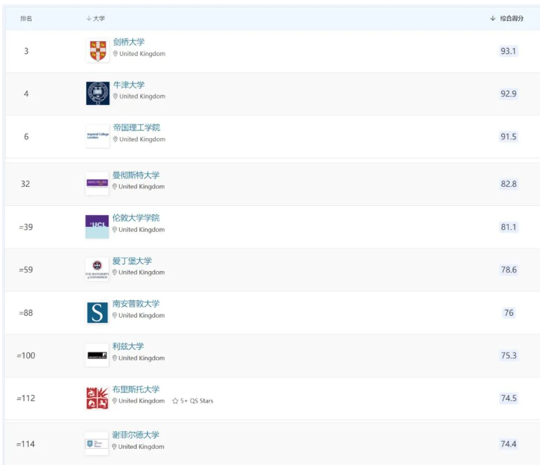Click the Imperial College London logo
This screenshot has height=465, width=540.
98,136
